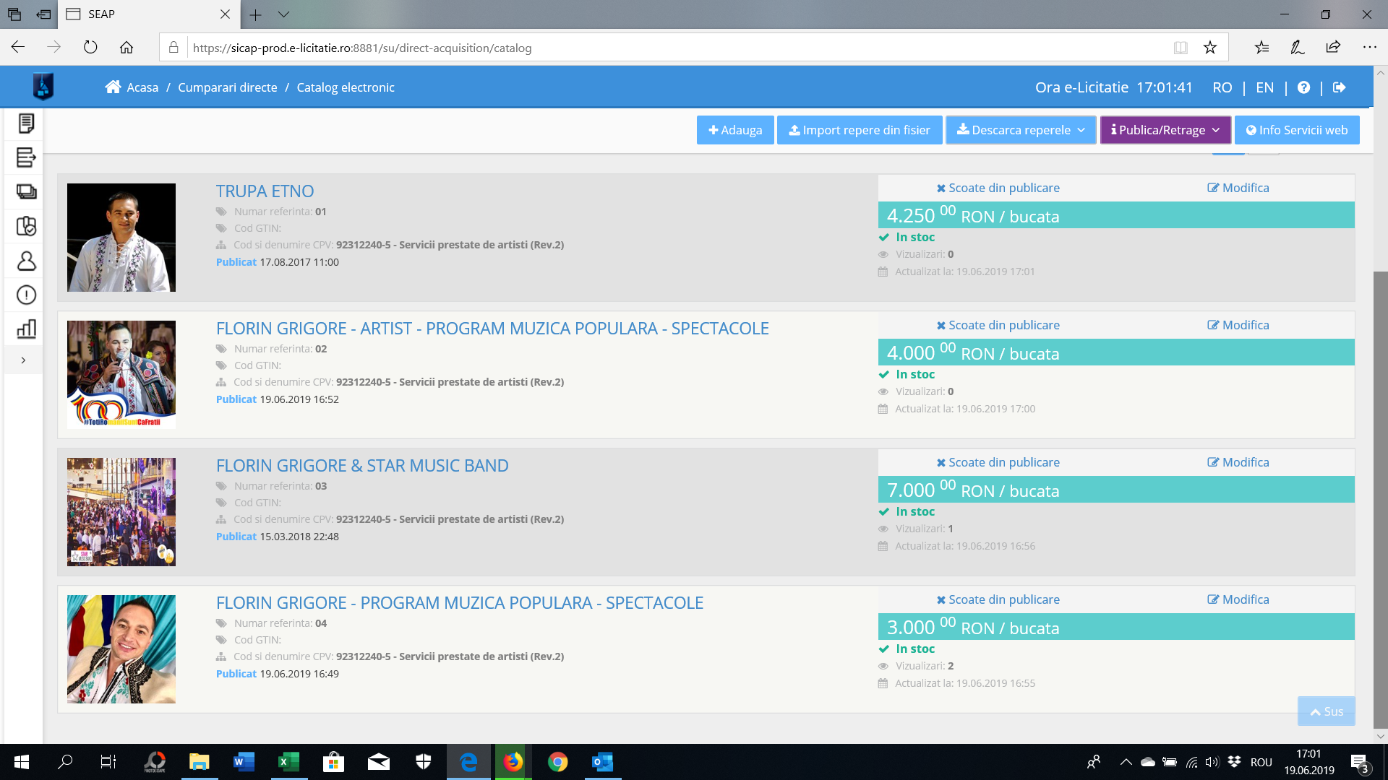The width and height of the screenshot is (1388, 780).
Task: Add current page to favorites star
Action: [1210, 48]
